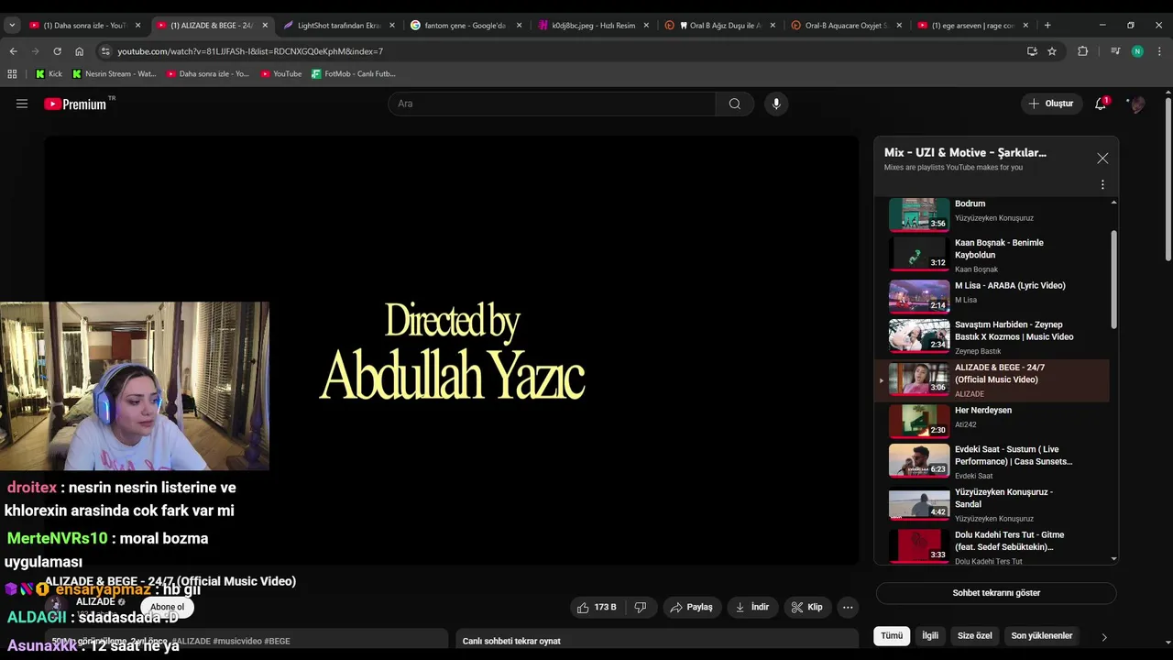The image size is (1173, 660).
Task: Play Yüzyüzeyken Konuşuruz - Sandal
Action: (992, 504)
